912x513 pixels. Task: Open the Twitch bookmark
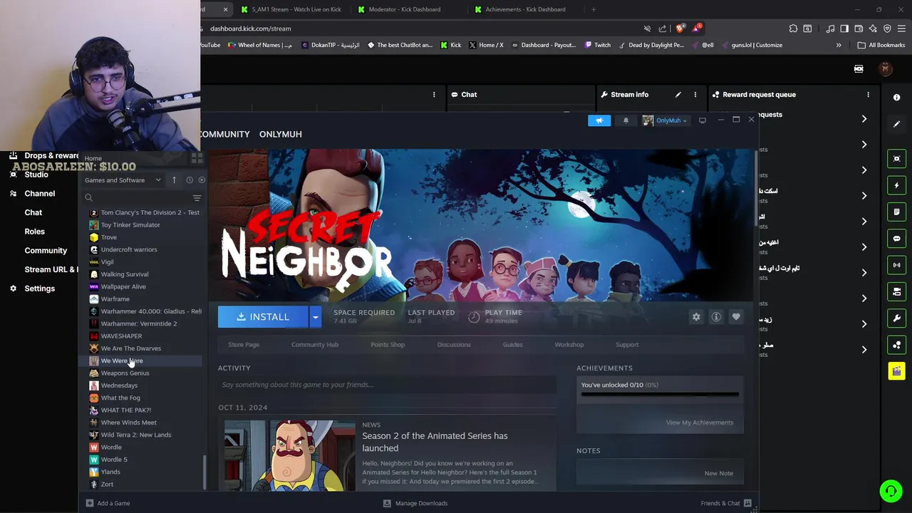point(597,45)
